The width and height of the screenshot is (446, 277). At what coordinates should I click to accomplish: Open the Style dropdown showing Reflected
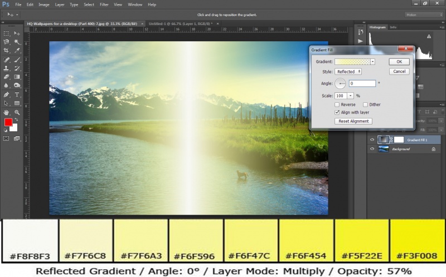pyautogui.click(x=348, y=72)
